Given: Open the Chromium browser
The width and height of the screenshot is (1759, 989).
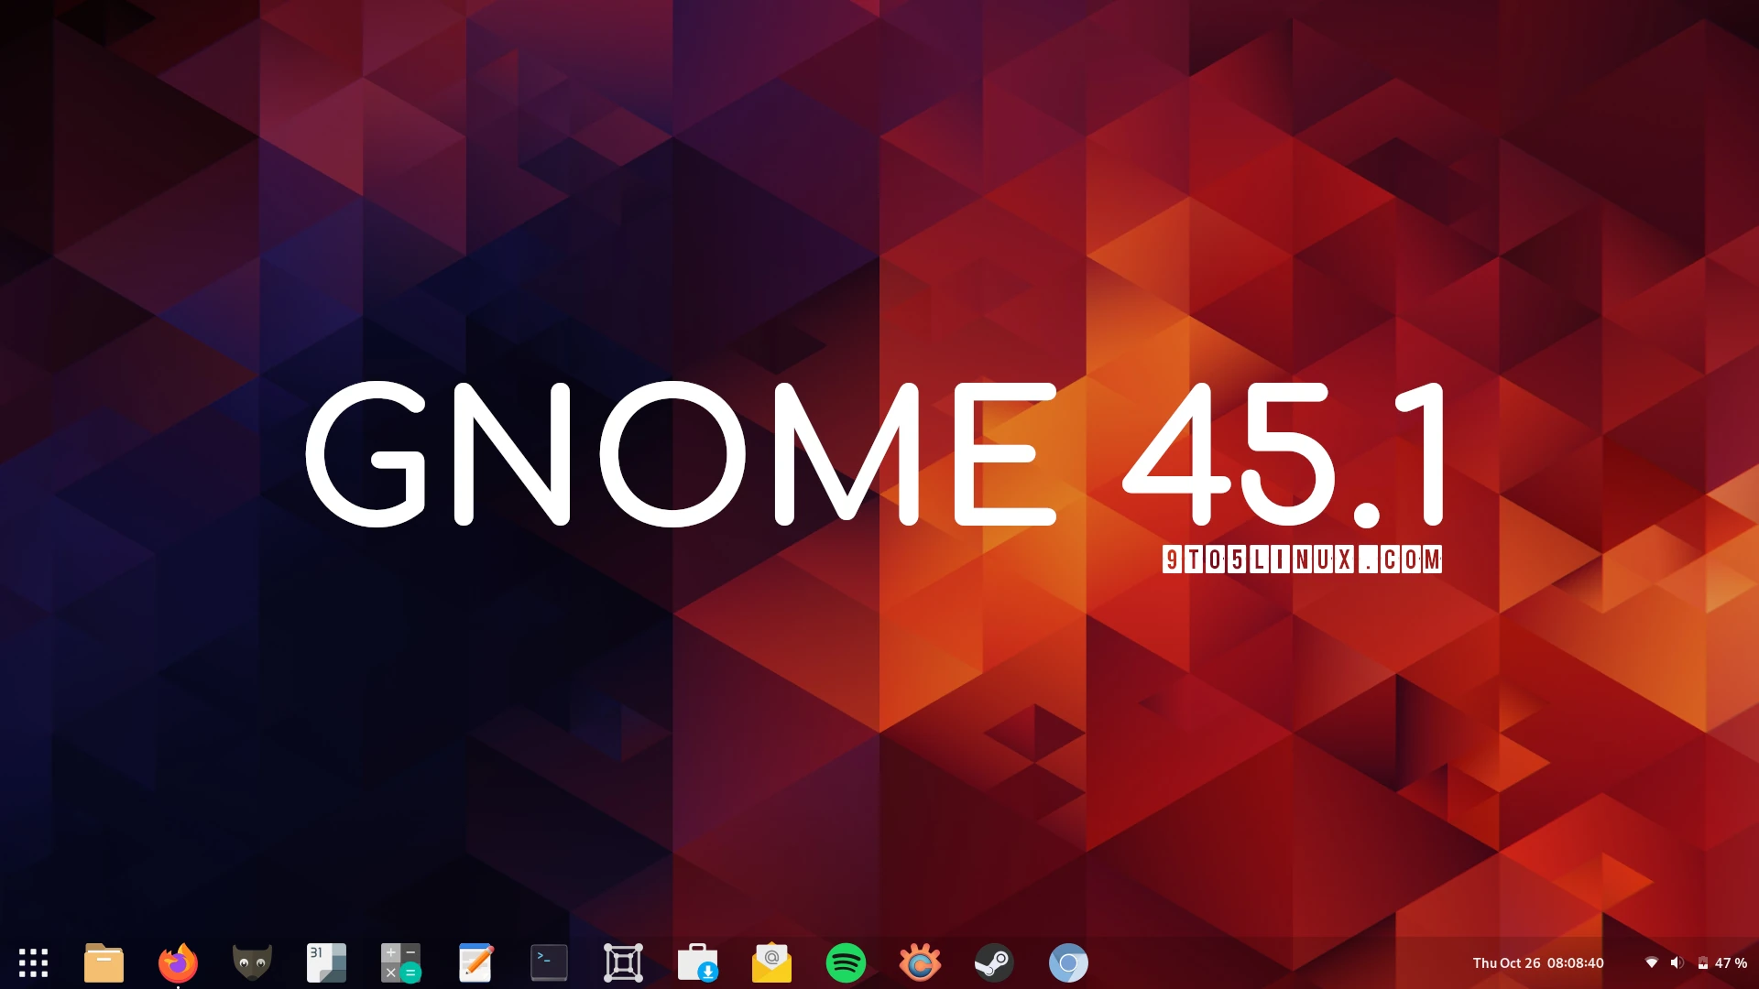Looking at the screenshot, I should pos(1068,962).
